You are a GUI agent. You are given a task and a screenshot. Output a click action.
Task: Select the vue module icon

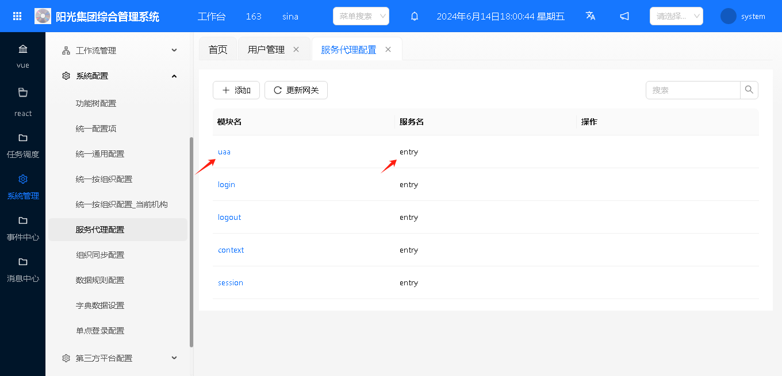23,49
